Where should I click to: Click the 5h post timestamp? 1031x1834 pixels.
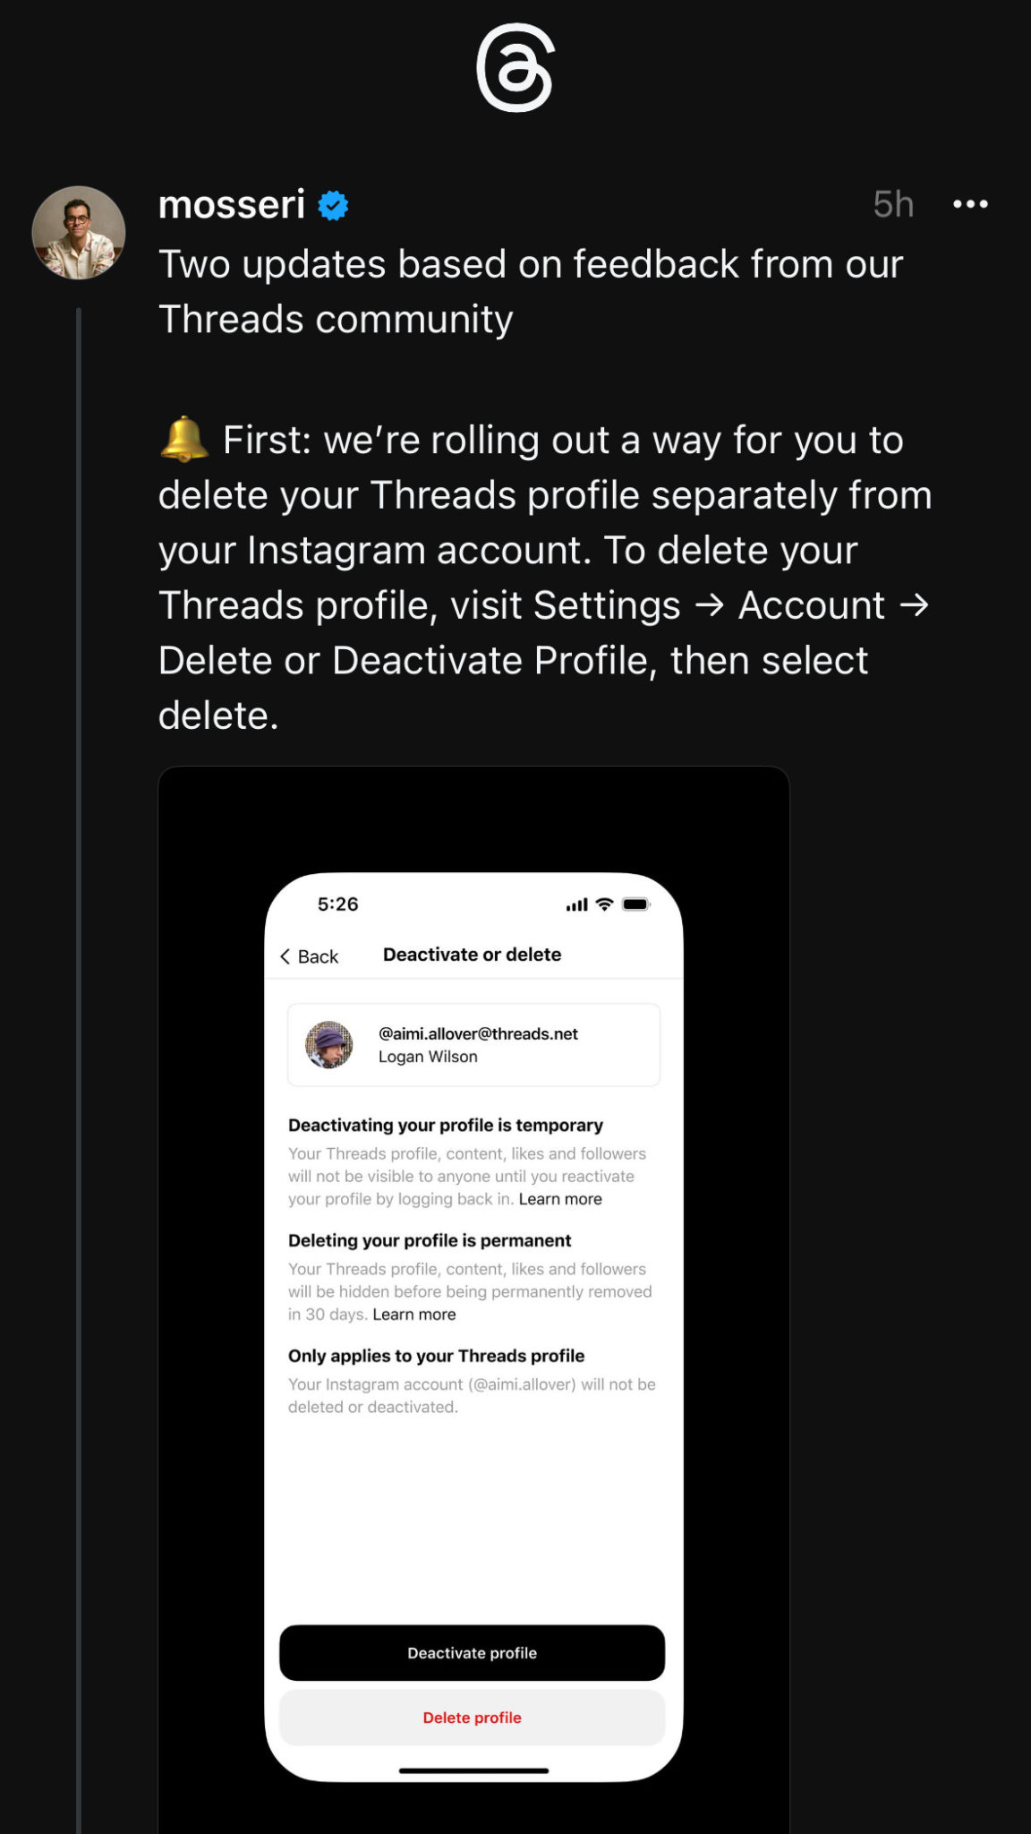tap(892, 205)
